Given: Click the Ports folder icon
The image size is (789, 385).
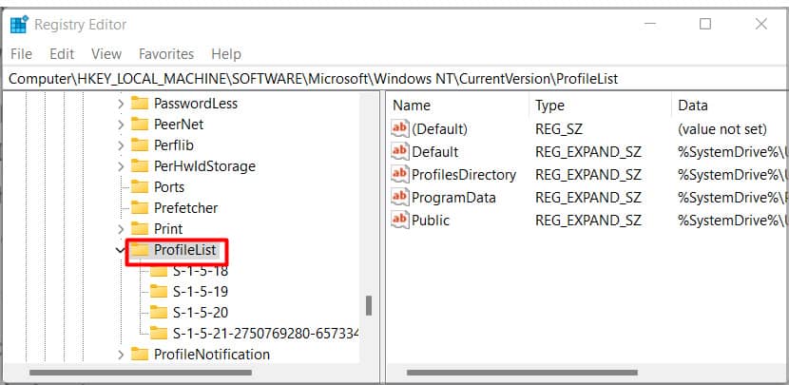Looking at the screenshot, I should [140, 186].
